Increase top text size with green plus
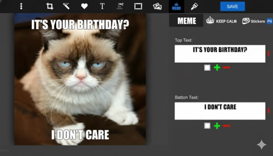The image size is (273, 156). 217,68
